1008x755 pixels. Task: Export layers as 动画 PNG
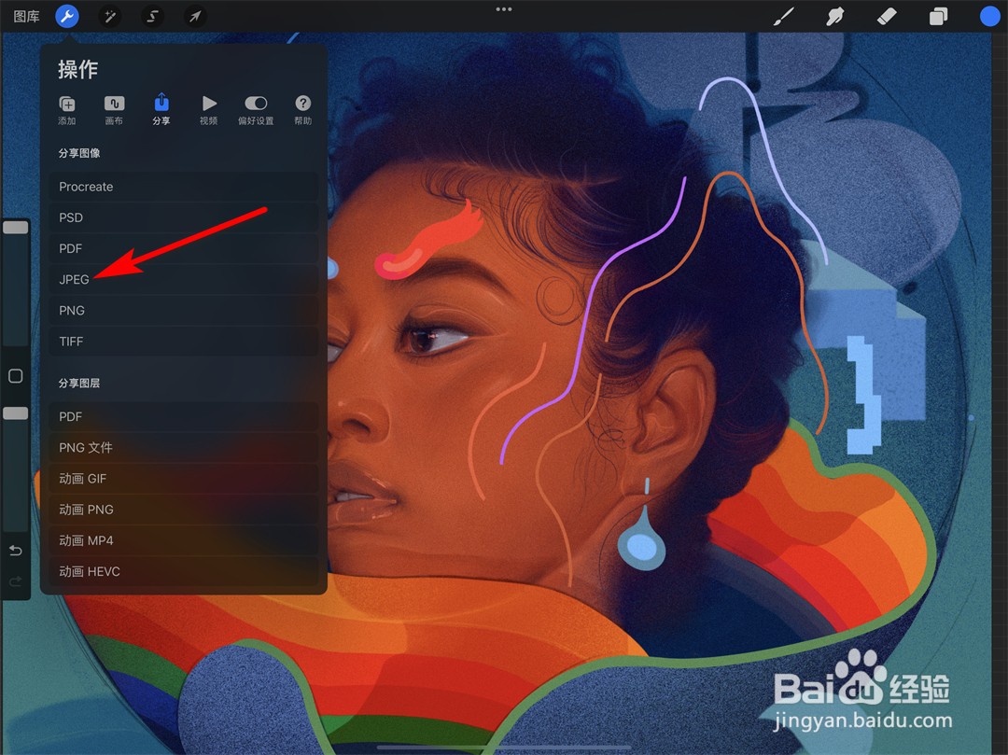pos(183,510)
